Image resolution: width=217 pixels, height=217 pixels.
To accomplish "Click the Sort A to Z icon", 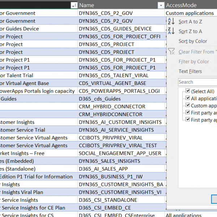I will coord(171,21).
